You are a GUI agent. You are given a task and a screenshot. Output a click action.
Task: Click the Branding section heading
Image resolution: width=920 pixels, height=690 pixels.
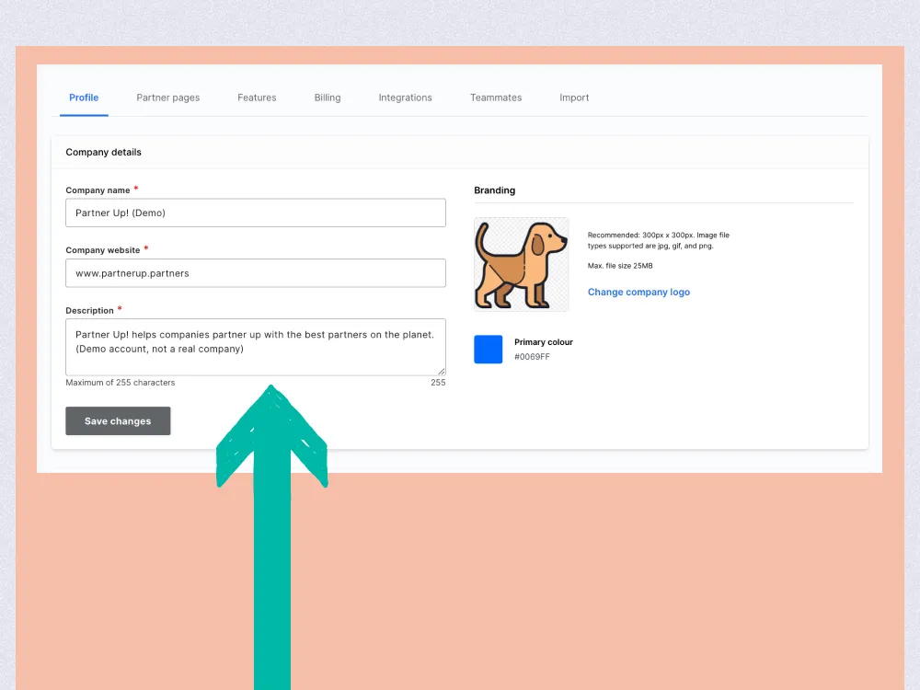pyautogui.click(x=494, y=190)
